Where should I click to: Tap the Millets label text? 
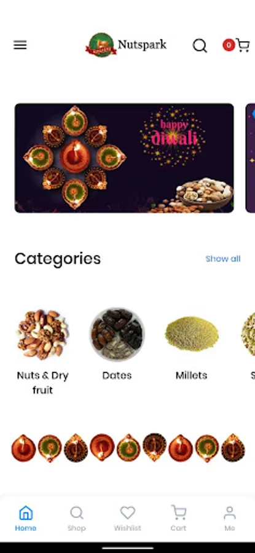(x=192, y=375)
